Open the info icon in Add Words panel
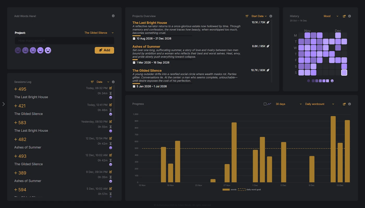The width and height of the screenshot is (365, 208). [x=113, y=16]
